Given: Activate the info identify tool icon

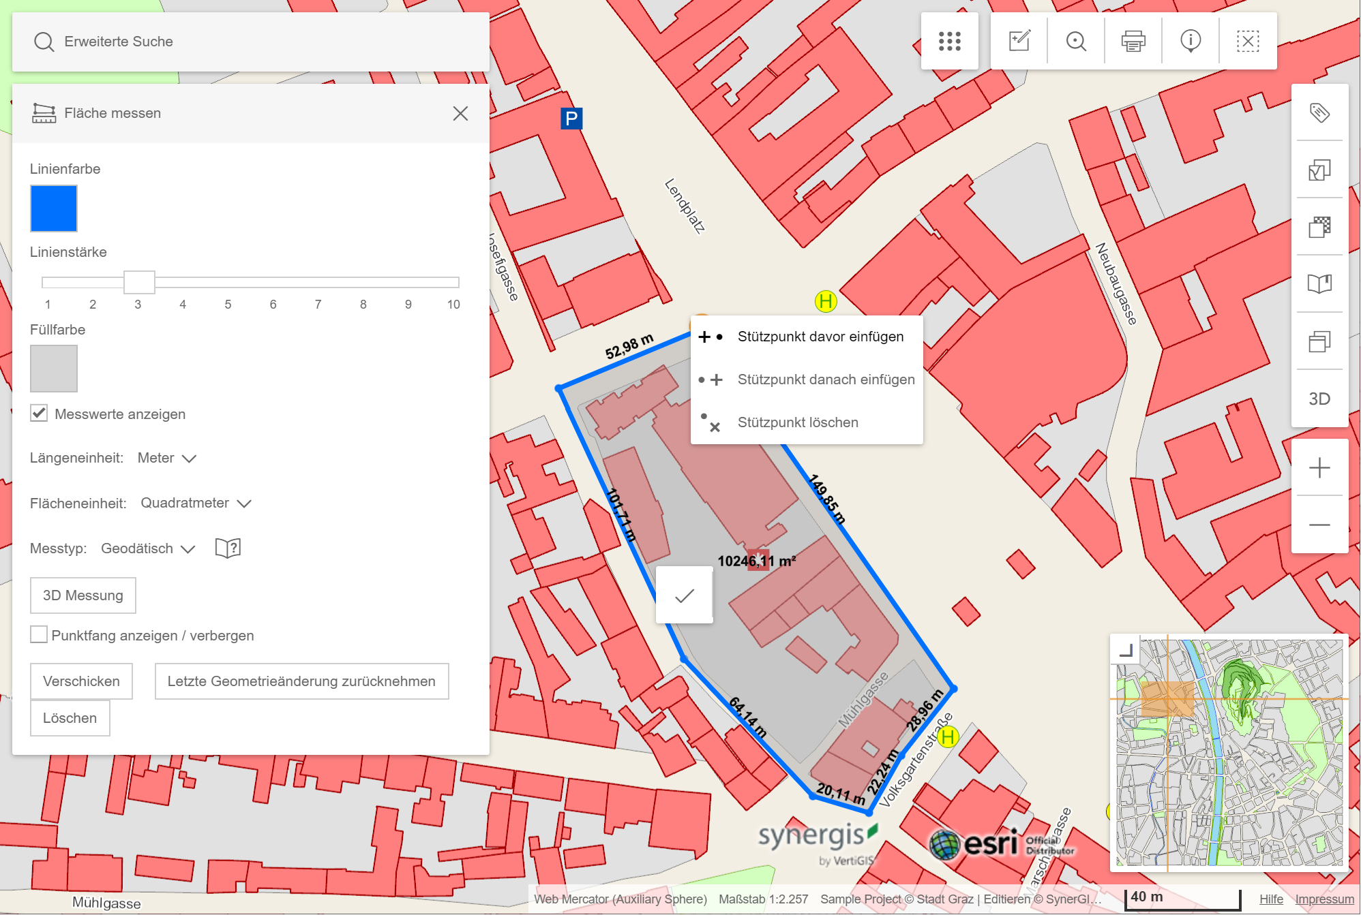Looking at the screenshot, I should click(x=1191, y=42).
